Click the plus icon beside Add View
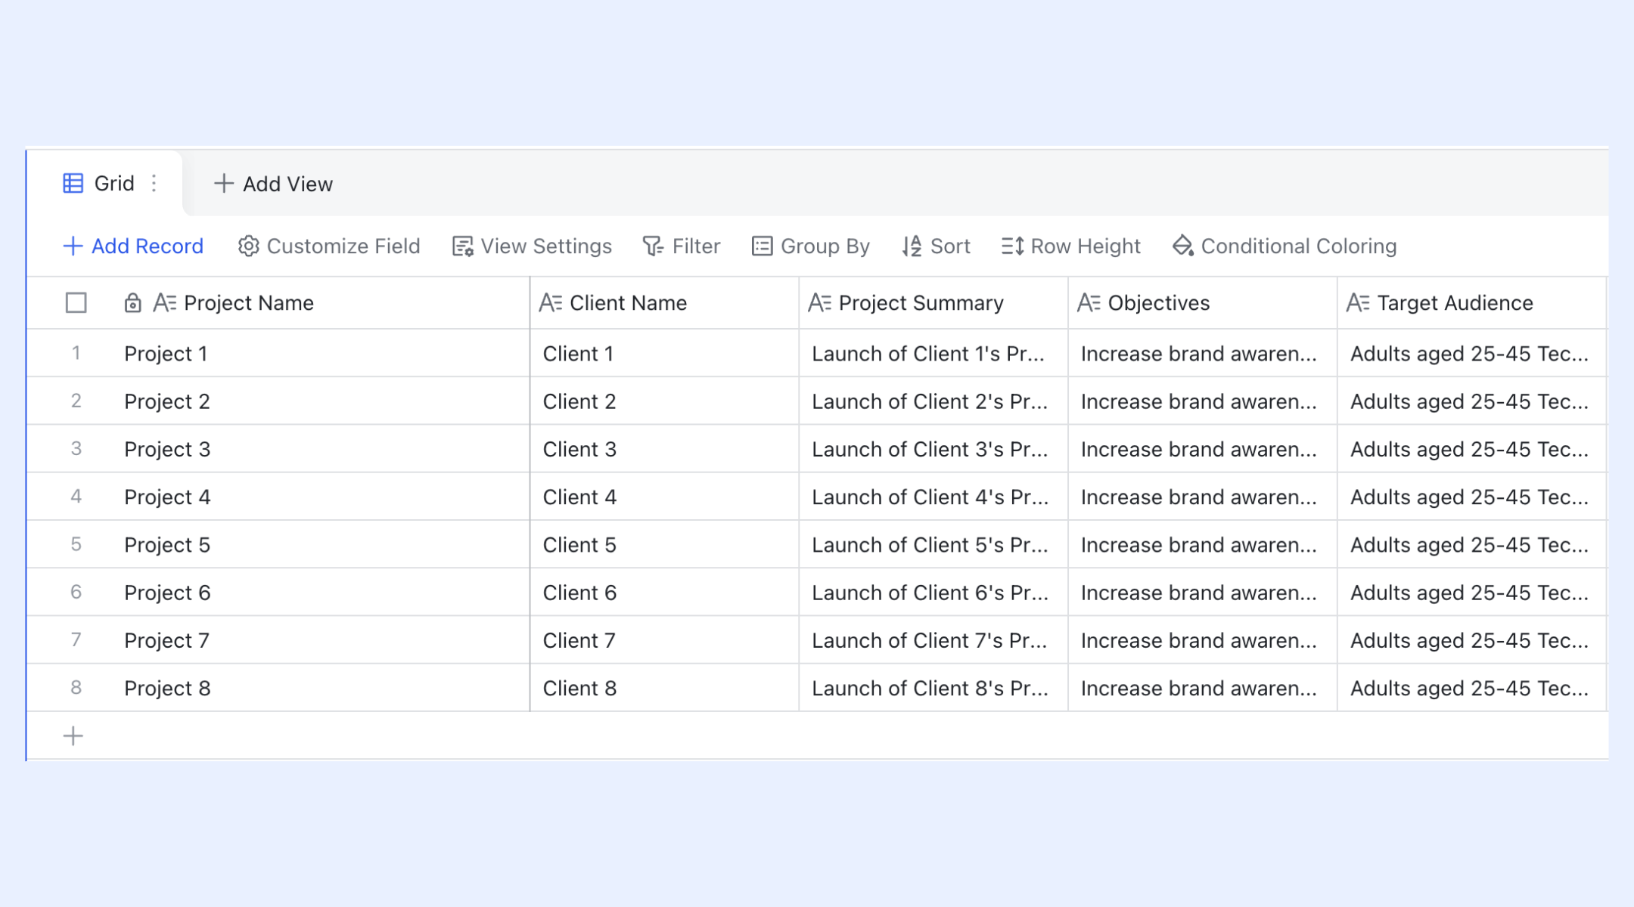1634x907 pixels. pyautogui.click(x=223, y=184)
